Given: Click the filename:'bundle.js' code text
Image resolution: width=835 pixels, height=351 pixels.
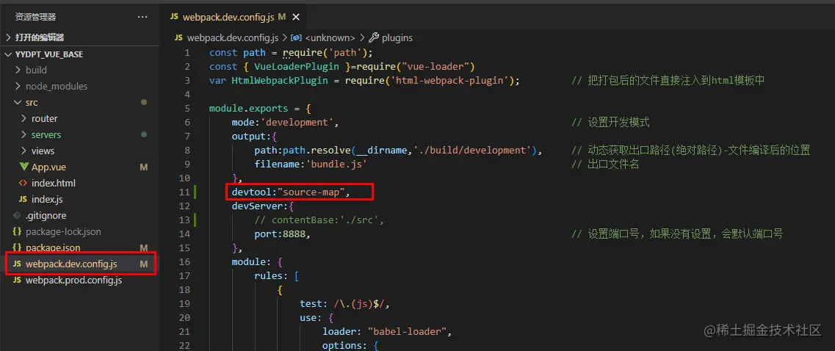Looking at the screenshot, I should pyautogui.click(x=311, y=164).
